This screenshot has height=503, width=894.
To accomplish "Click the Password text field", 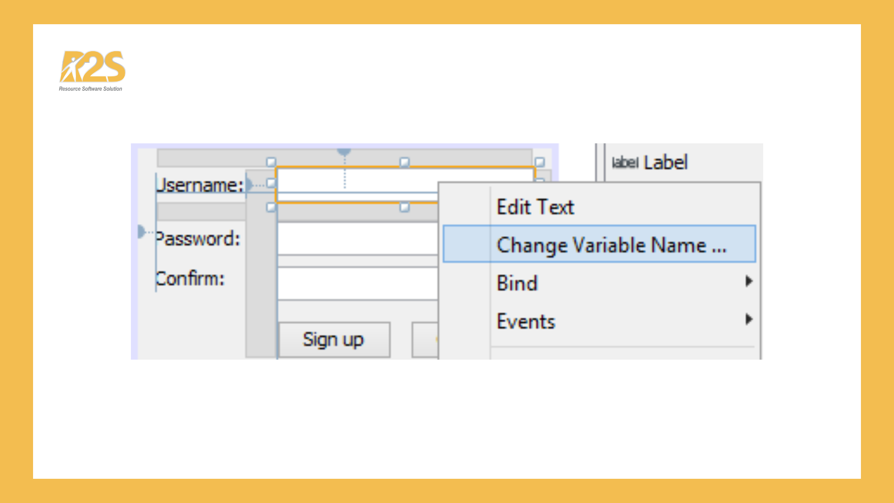I will tap(357, 238).
